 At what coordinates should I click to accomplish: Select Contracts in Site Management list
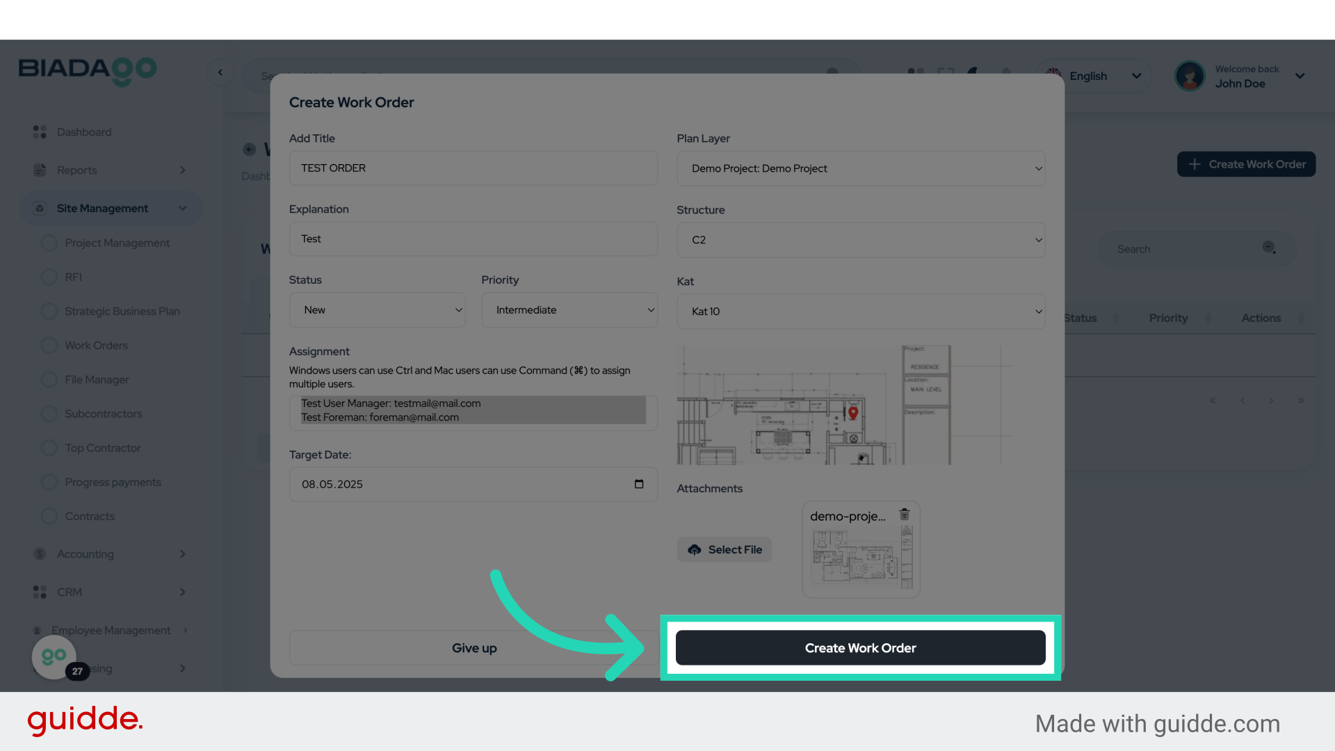[49, 516]
